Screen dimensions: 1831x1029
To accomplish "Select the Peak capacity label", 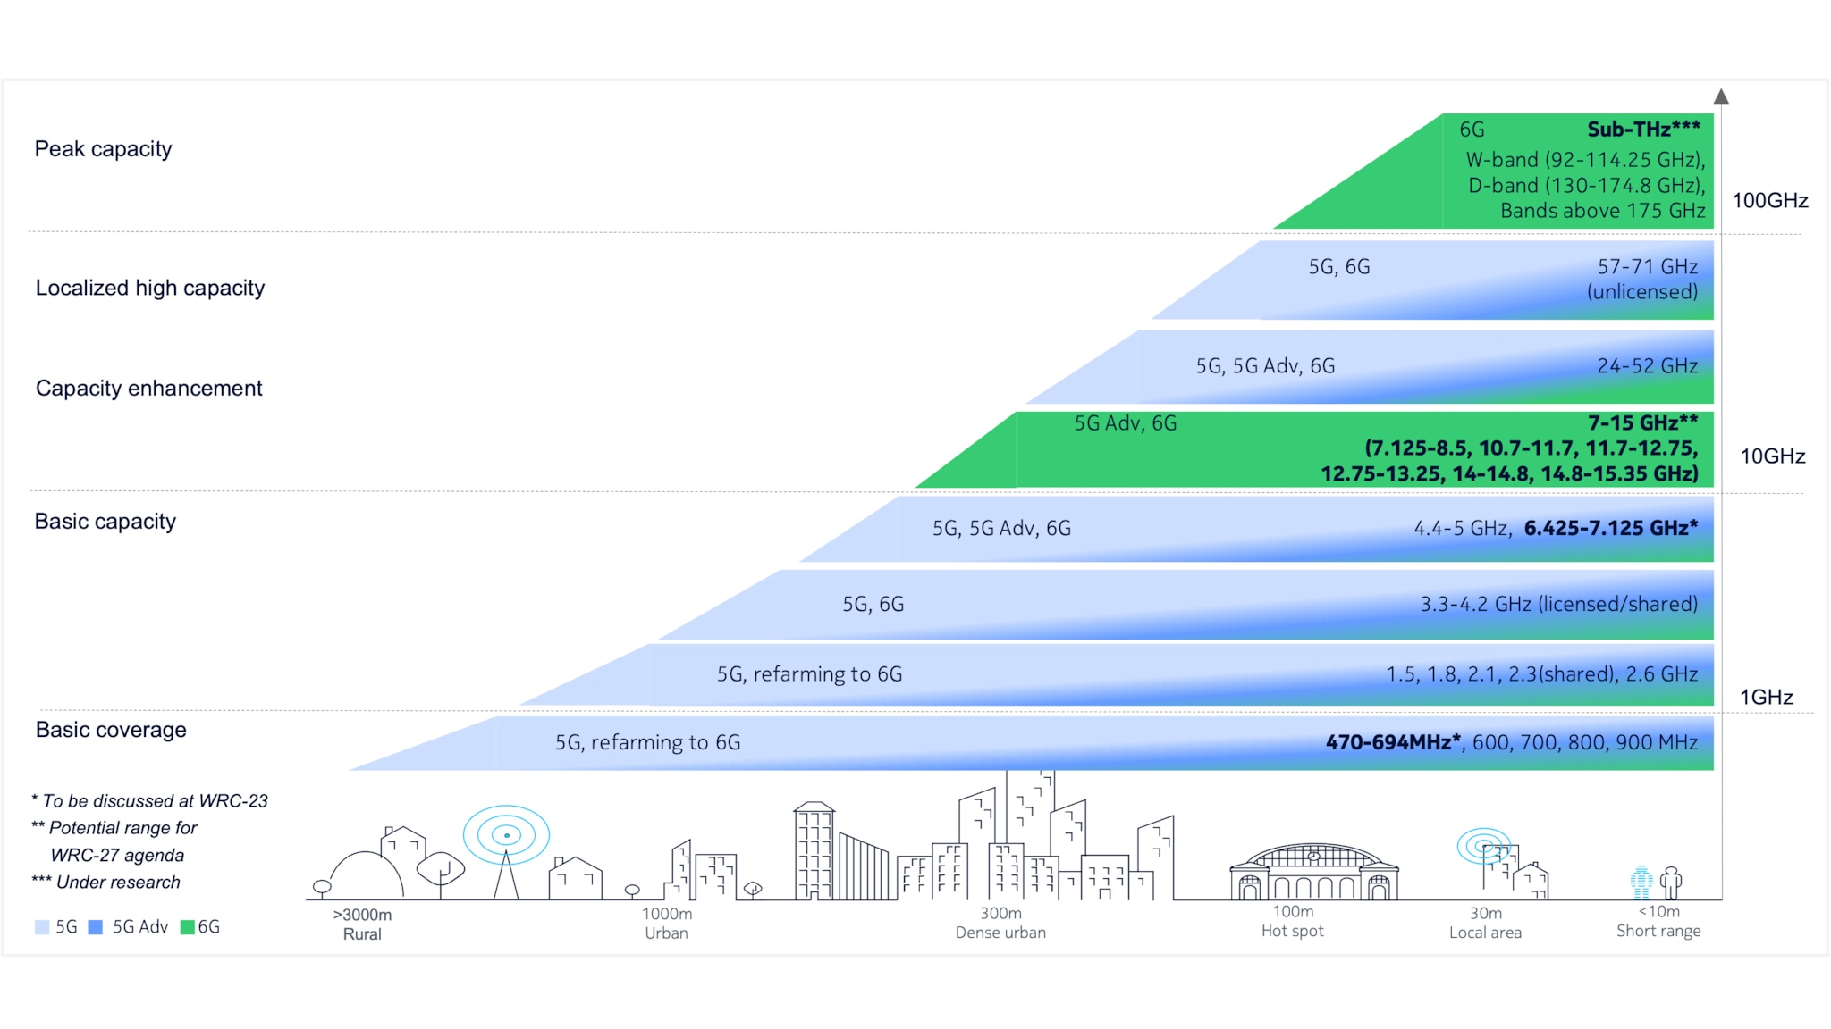I will [x=104, y=149].
